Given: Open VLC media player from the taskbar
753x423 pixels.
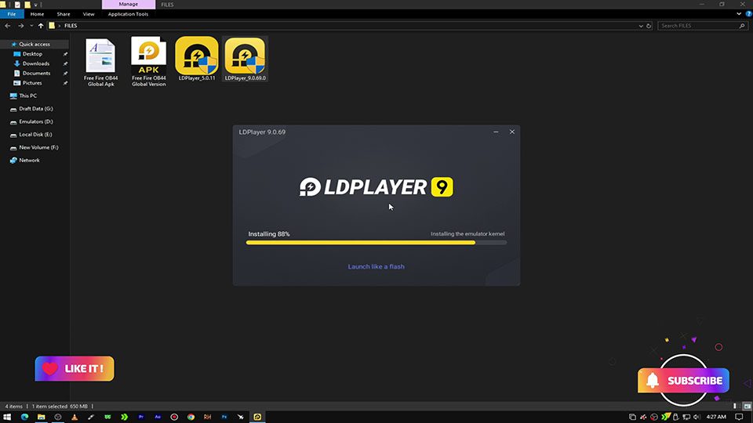Looking at the screenshot, I should click(75, 418).
